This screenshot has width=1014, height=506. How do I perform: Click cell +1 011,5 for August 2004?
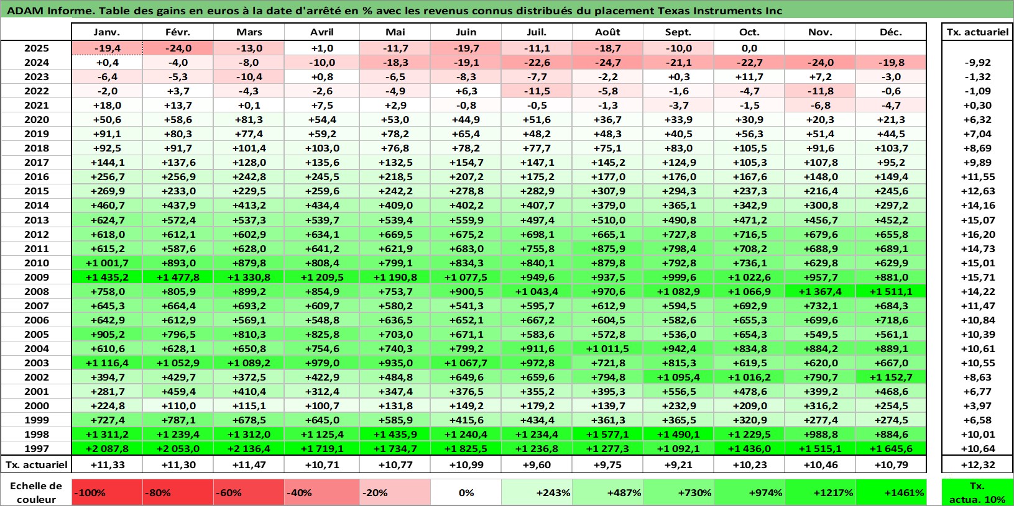[x=607, y=348]
